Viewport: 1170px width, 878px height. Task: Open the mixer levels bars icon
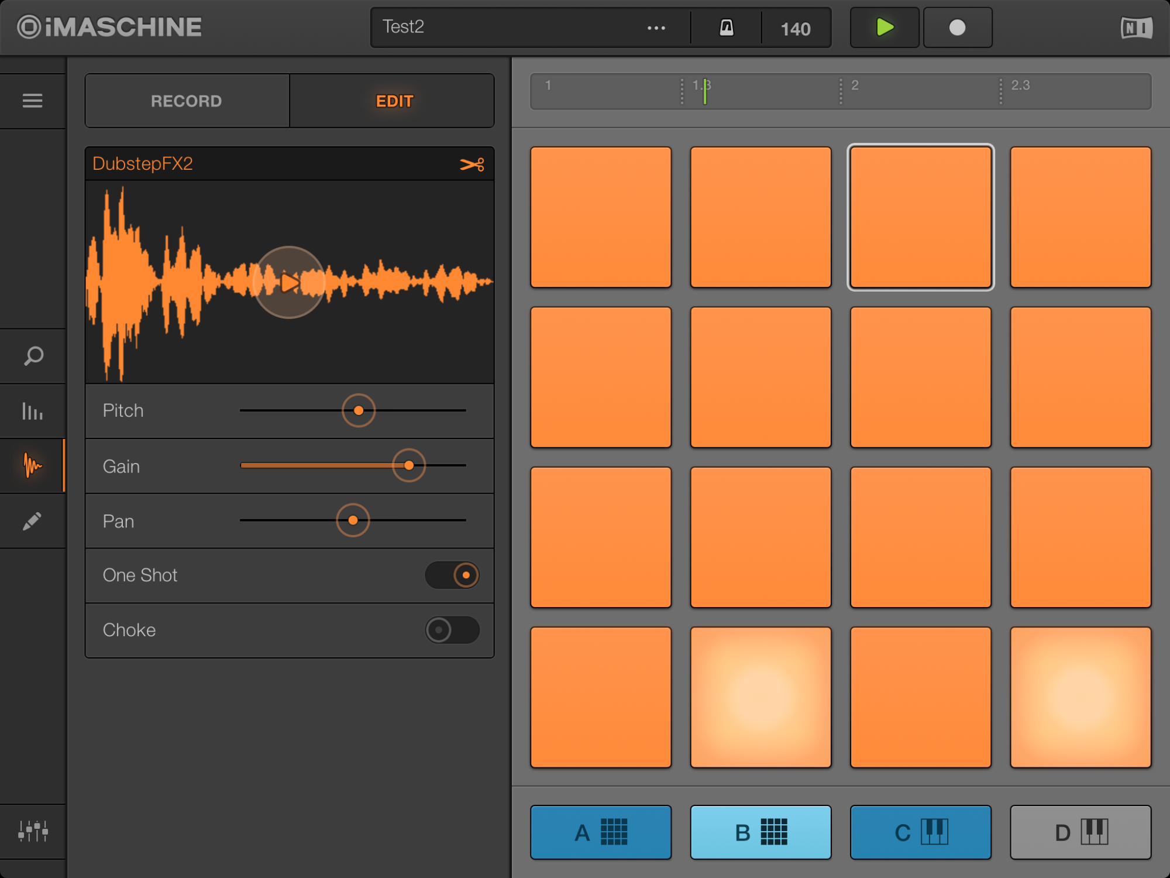pos(32,411)
